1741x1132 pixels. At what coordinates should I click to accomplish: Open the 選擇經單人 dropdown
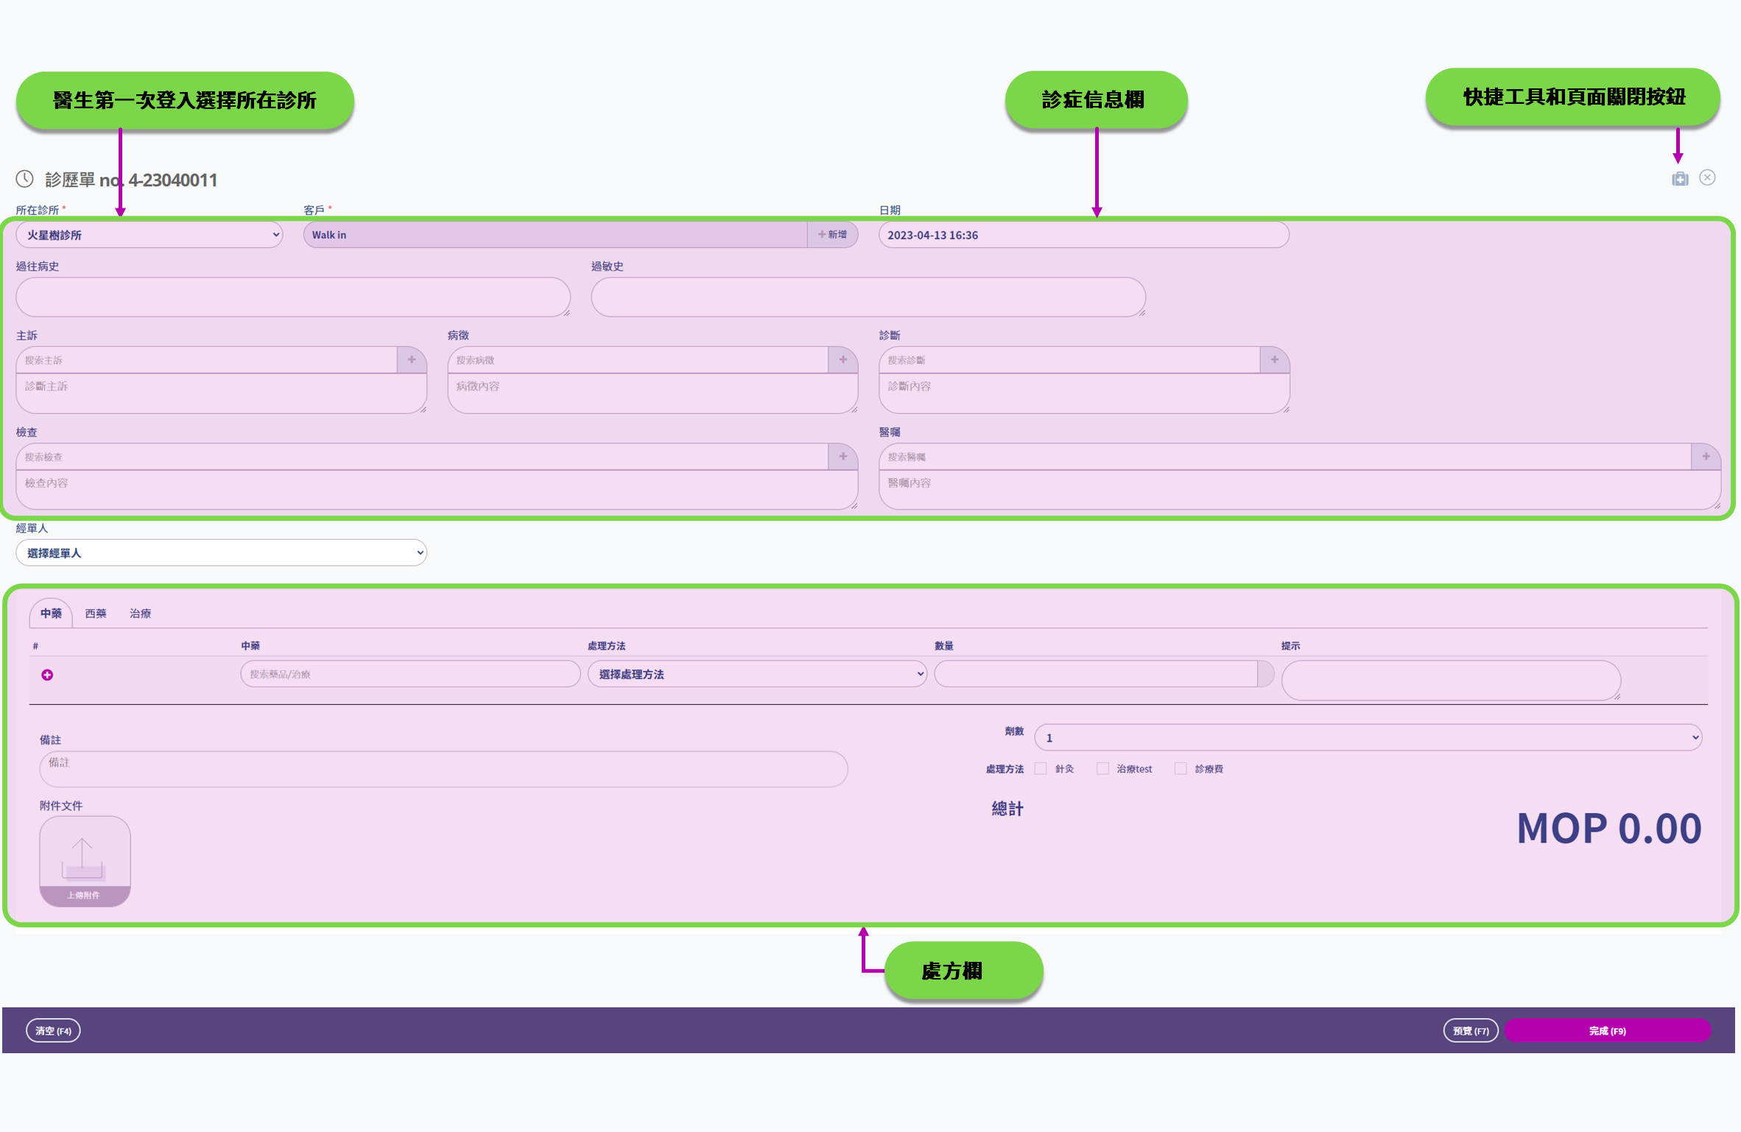click(221, 553)
